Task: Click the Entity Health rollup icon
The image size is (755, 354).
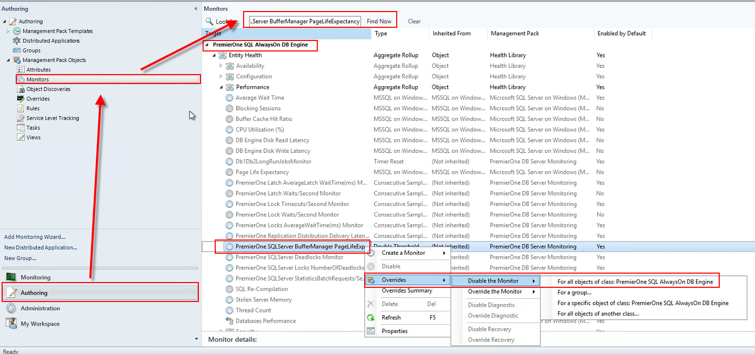Action: (223, 55)
